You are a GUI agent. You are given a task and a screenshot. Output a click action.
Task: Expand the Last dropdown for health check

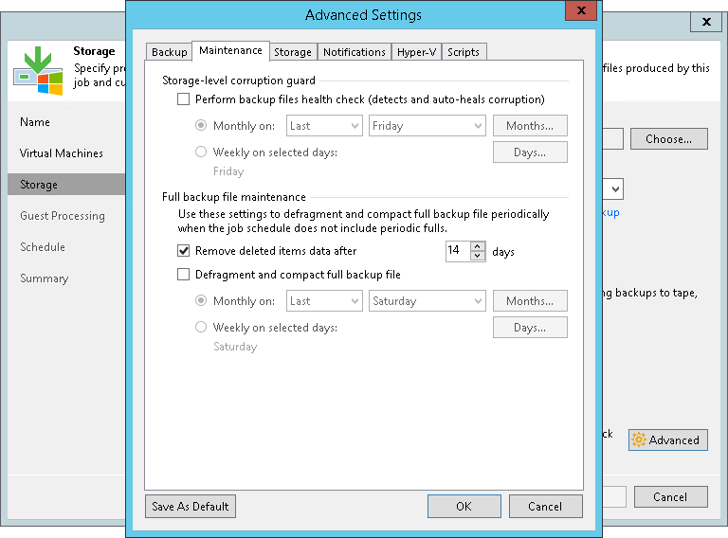tap(324, 126)
